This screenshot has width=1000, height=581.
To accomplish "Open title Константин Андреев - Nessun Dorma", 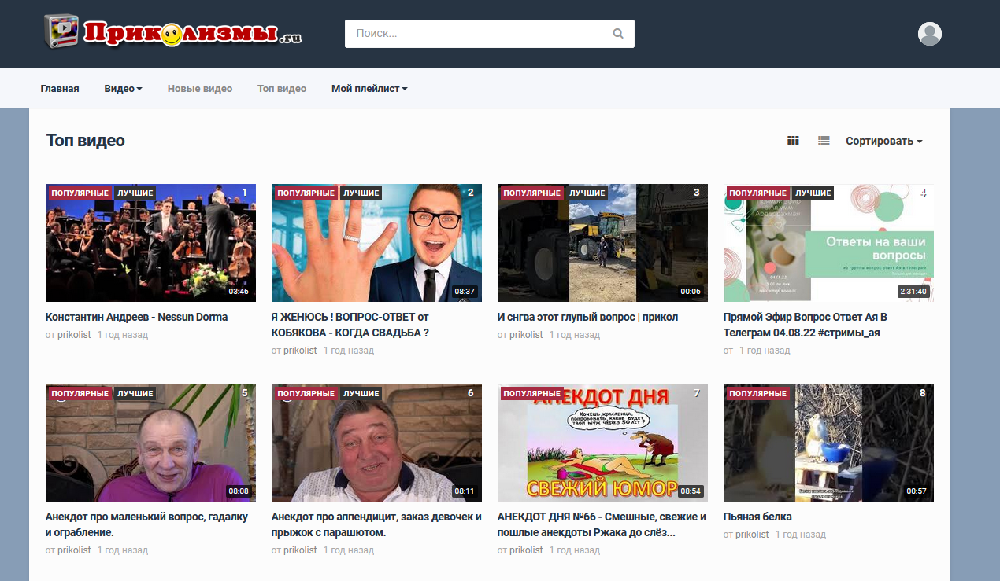I will (x=136, y=317).
